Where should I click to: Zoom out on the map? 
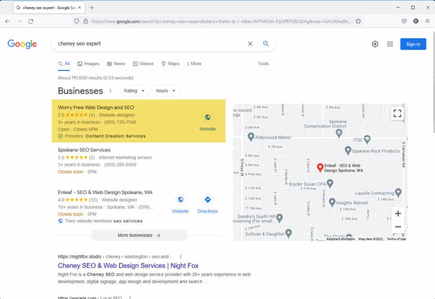[398, 227]
